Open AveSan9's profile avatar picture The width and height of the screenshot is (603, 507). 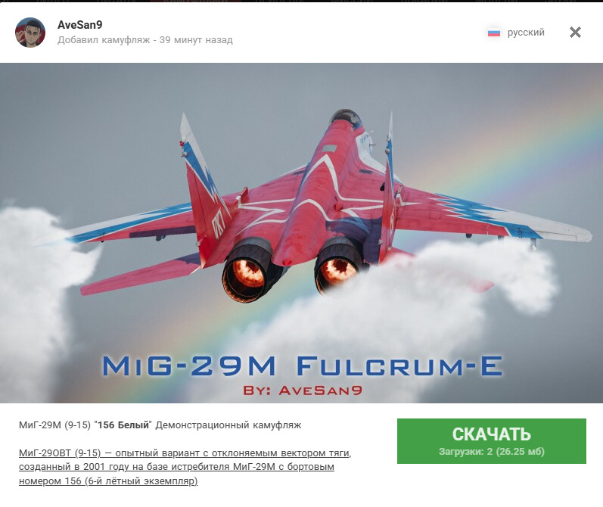pos(30,33)
